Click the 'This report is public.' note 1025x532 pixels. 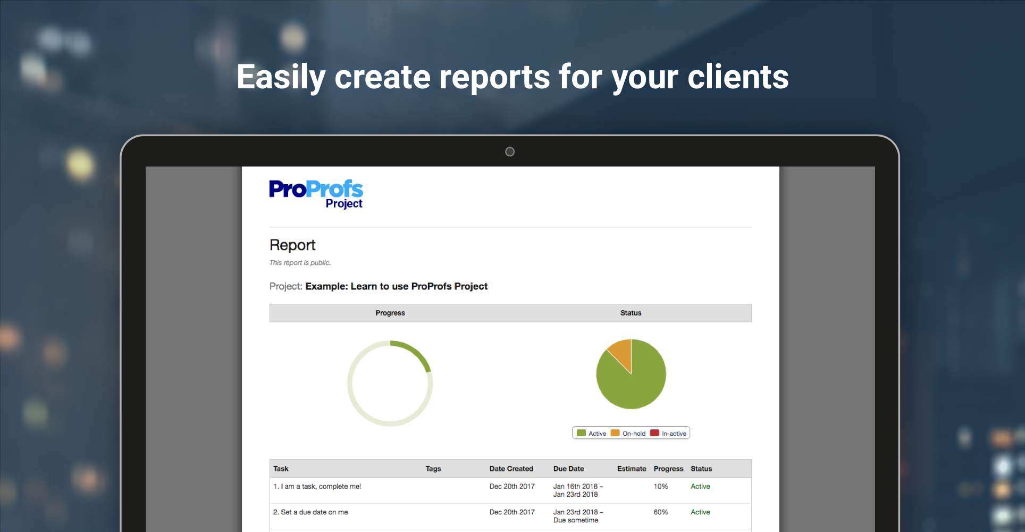click(300, 263)
